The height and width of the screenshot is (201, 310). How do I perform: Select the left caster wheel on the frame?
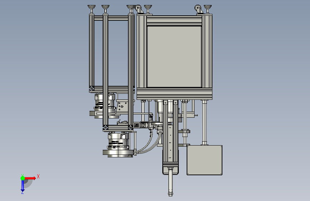click(139, 9)
